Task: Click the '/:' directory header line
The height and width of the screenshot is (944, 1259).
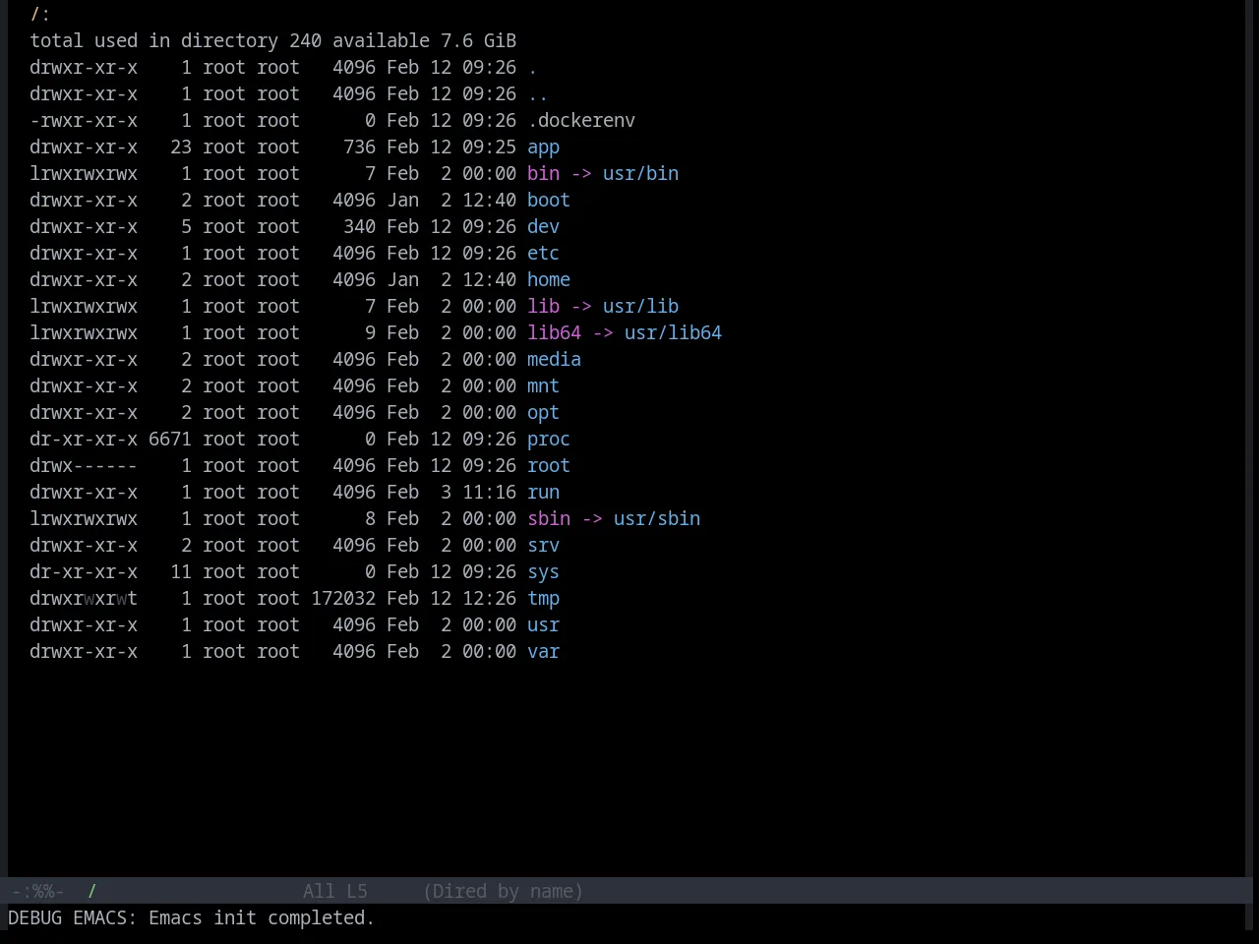Action: point(40,14)
